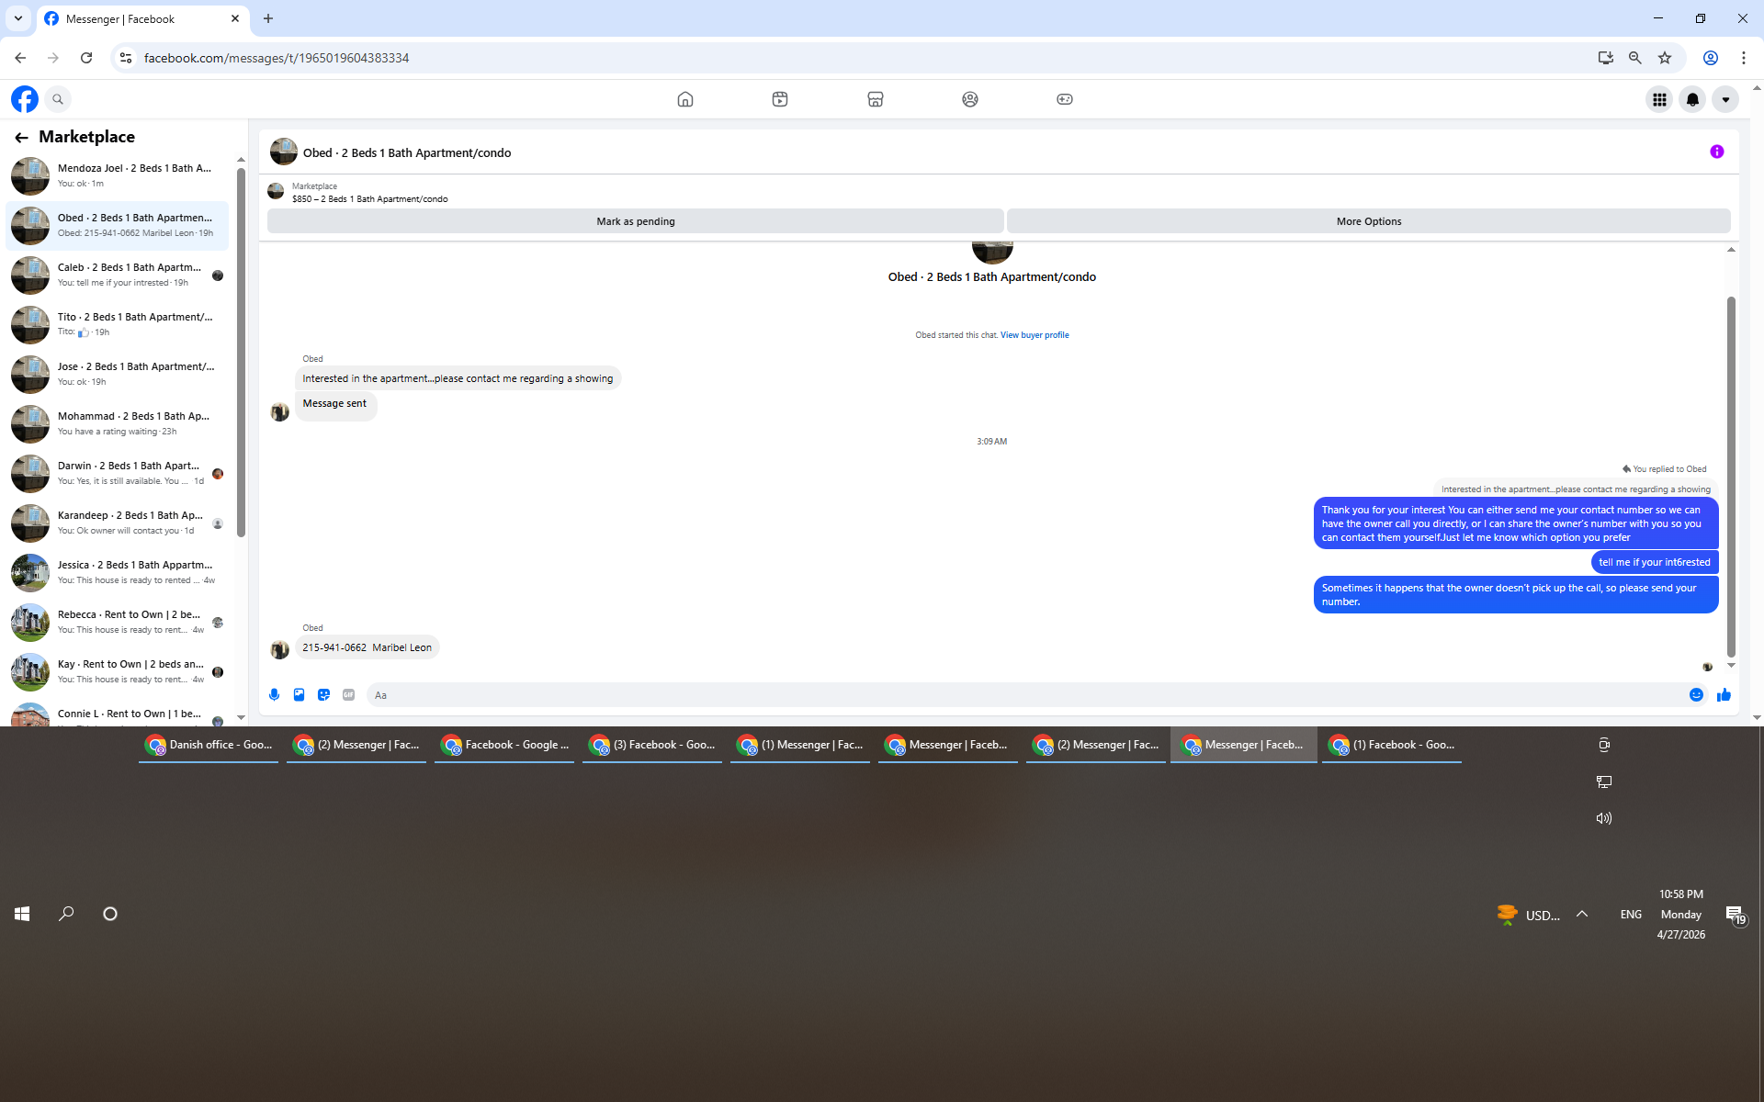Open Windows taskbar search
This screenshot has width=1764, height=1102.
coord(66,914)
